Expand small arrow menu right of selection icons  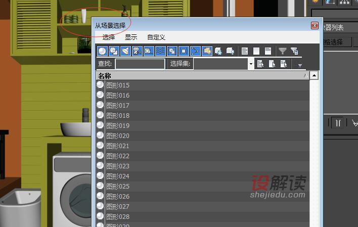tap(300, 65)
